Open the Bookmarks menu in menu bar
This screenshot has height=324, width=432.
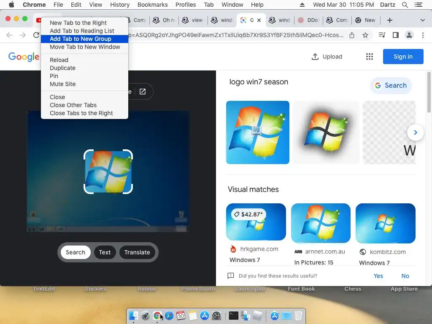click(x=152, y=5)
